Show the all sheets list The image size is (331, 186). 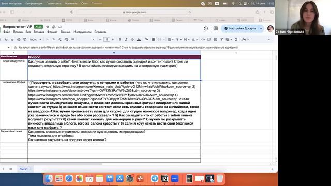pos(11,169)
